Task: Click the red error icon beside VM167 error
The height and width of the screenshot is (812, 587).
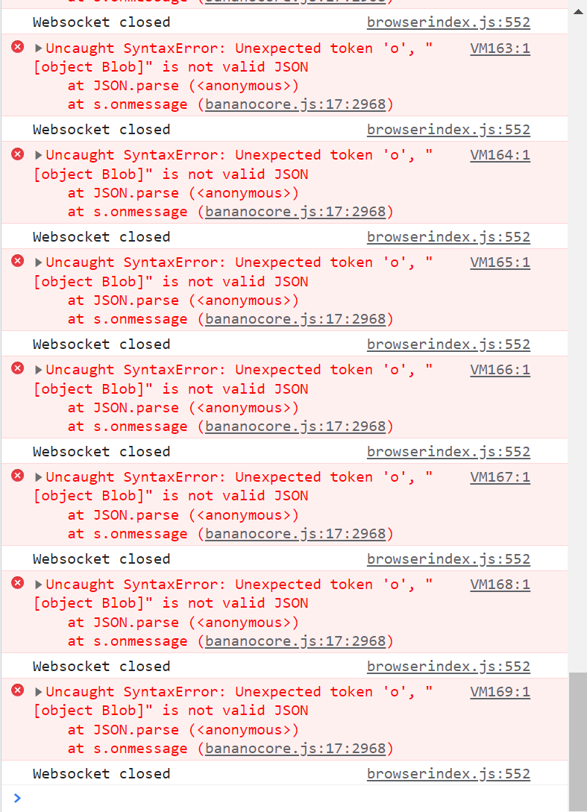Action: pos(18,476)
